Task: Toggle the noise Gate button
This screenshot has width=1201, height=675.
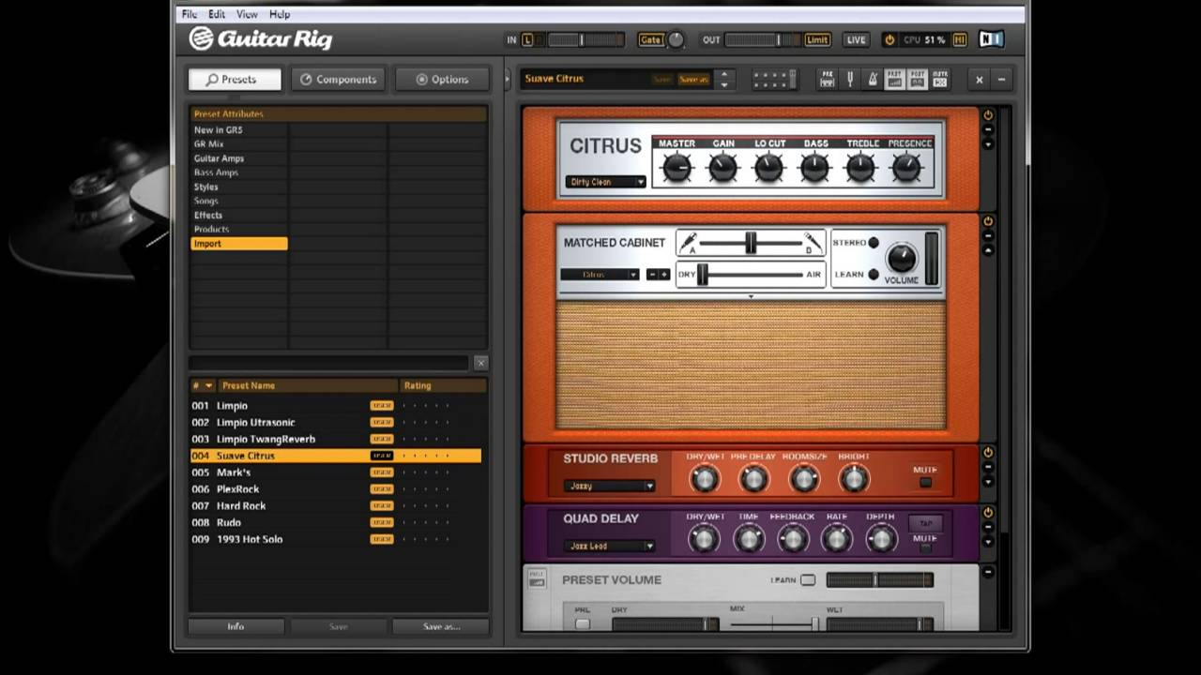Action: coord(650,40)
